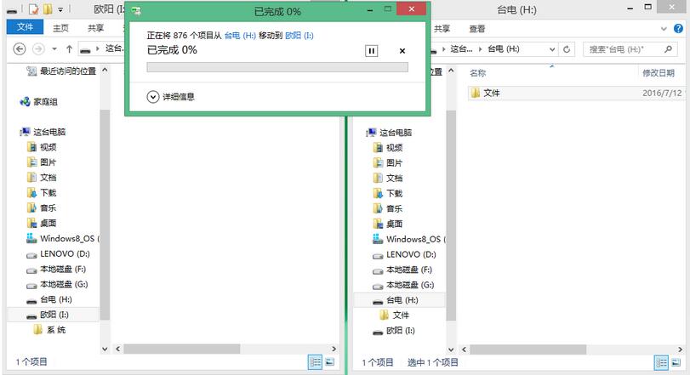Select 台电 (H:) drive in left pane

point(49,299)
